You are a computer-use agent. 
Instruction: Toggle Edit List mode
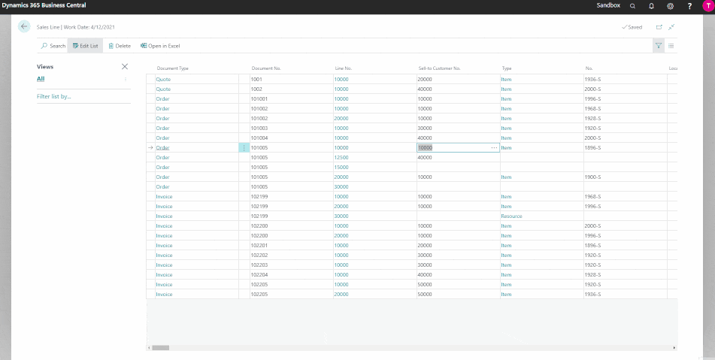pyautogui.click(x=85, y=46)
